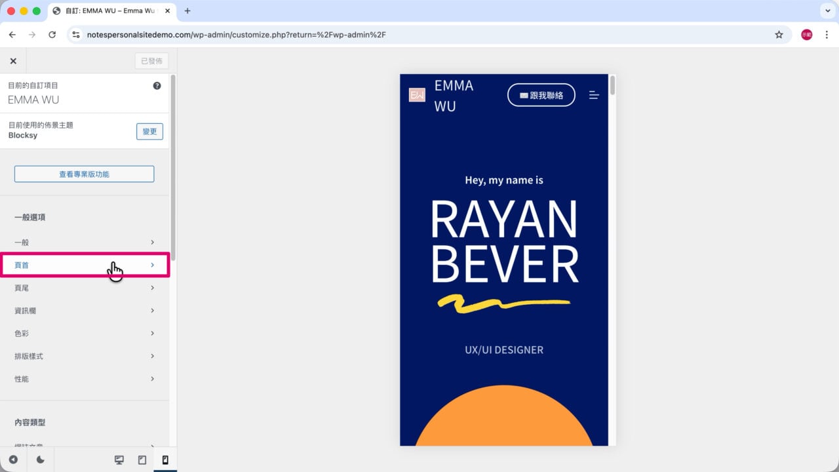The height and width of the screenshot is (472, 839).
Task: Open the help question mark icon
Action: coord(157,86)
